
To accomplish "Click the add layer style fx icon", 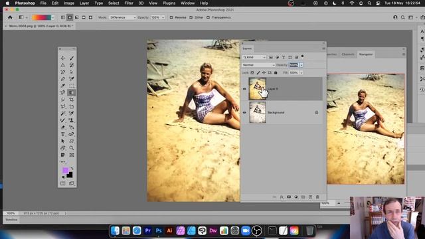I will click(282, 197).
